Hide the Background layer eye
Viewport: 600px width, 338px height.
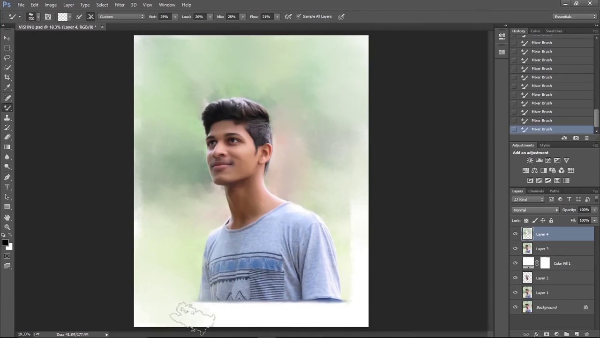coord(515,307)
